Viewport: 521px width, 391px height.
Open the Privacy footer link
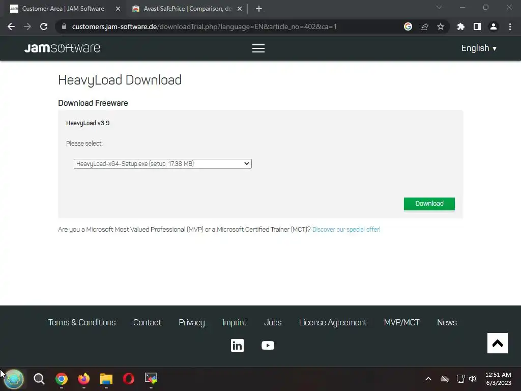point(192,322)
